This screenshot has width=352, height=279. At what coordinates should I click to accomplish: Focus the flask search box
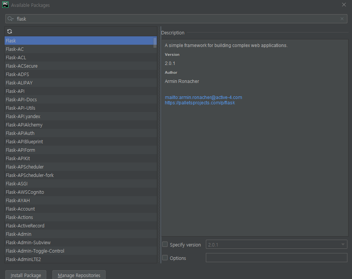(176, 19)
